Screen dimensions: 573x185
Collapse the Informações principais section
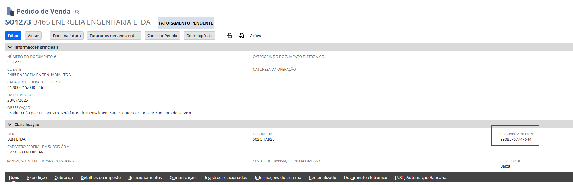pyautogui.click(x=10, y=47)
